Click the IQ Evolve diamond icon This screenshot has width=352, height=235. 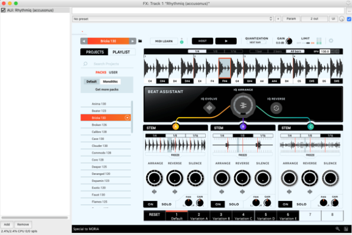[x=209, y=108]
